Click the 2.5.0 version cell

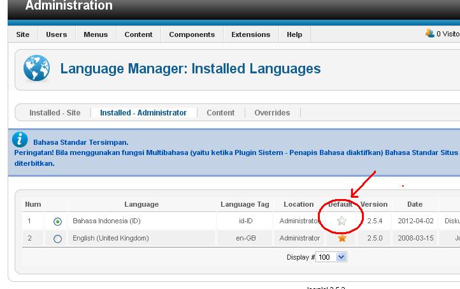pos(375,238)
